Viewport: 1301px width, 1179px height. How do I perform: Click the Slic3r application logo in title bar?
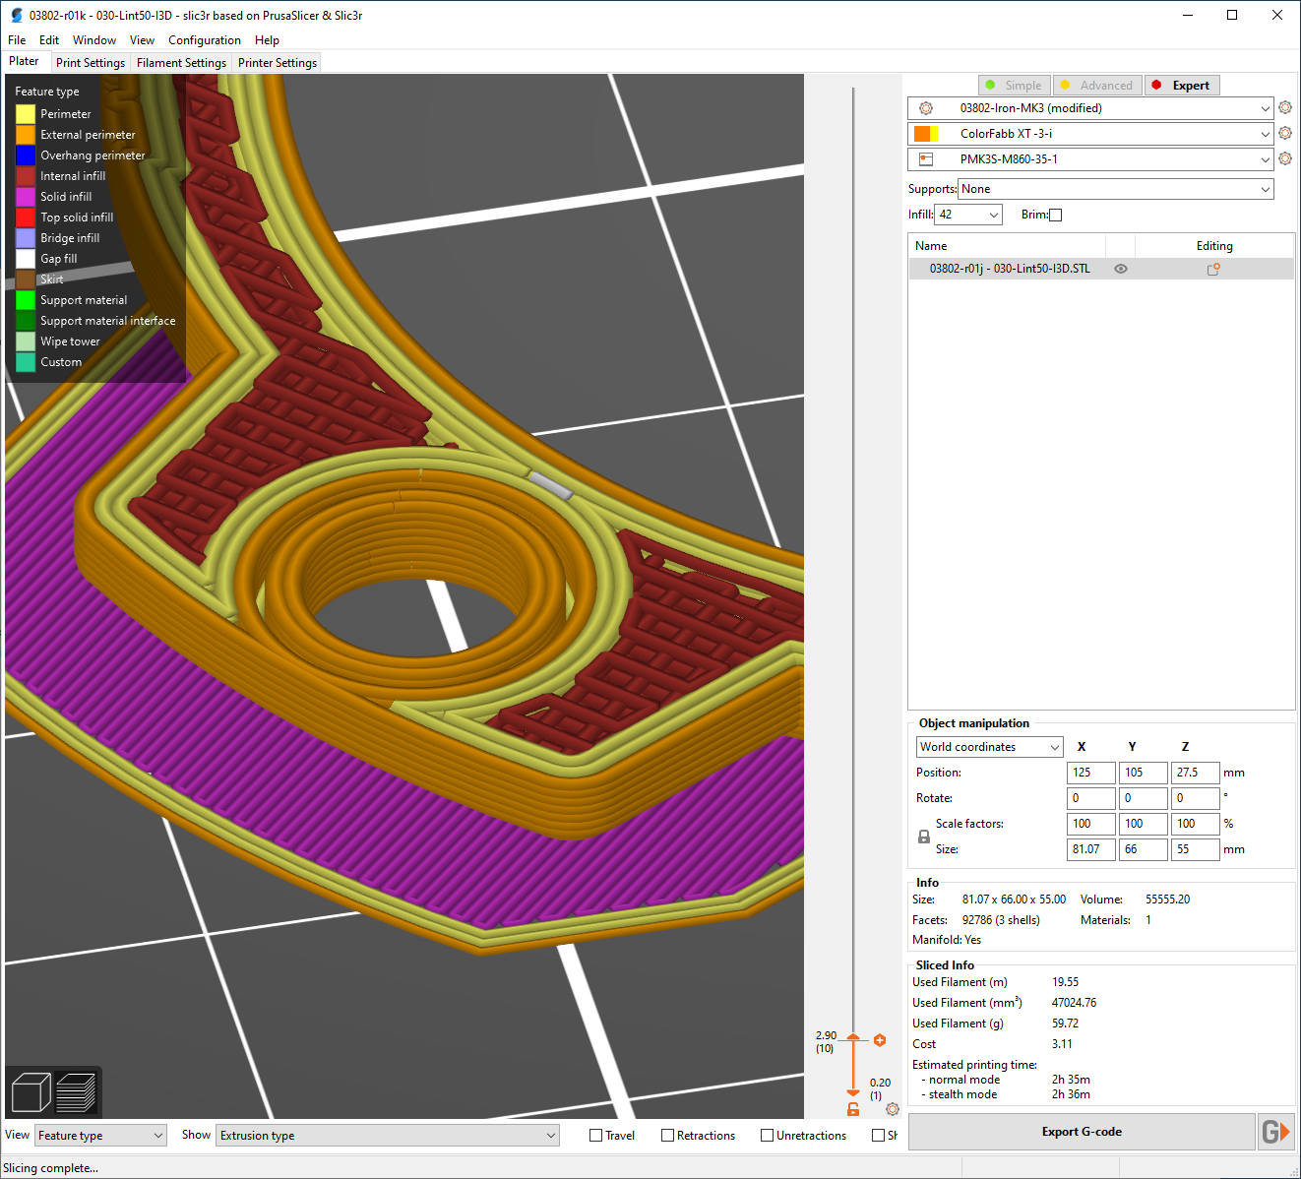[x=16, y=15]
